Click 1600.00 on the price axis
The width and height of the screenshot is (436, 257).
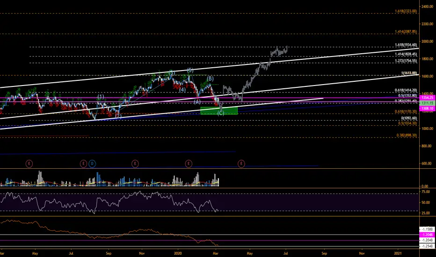click(428, 76)
